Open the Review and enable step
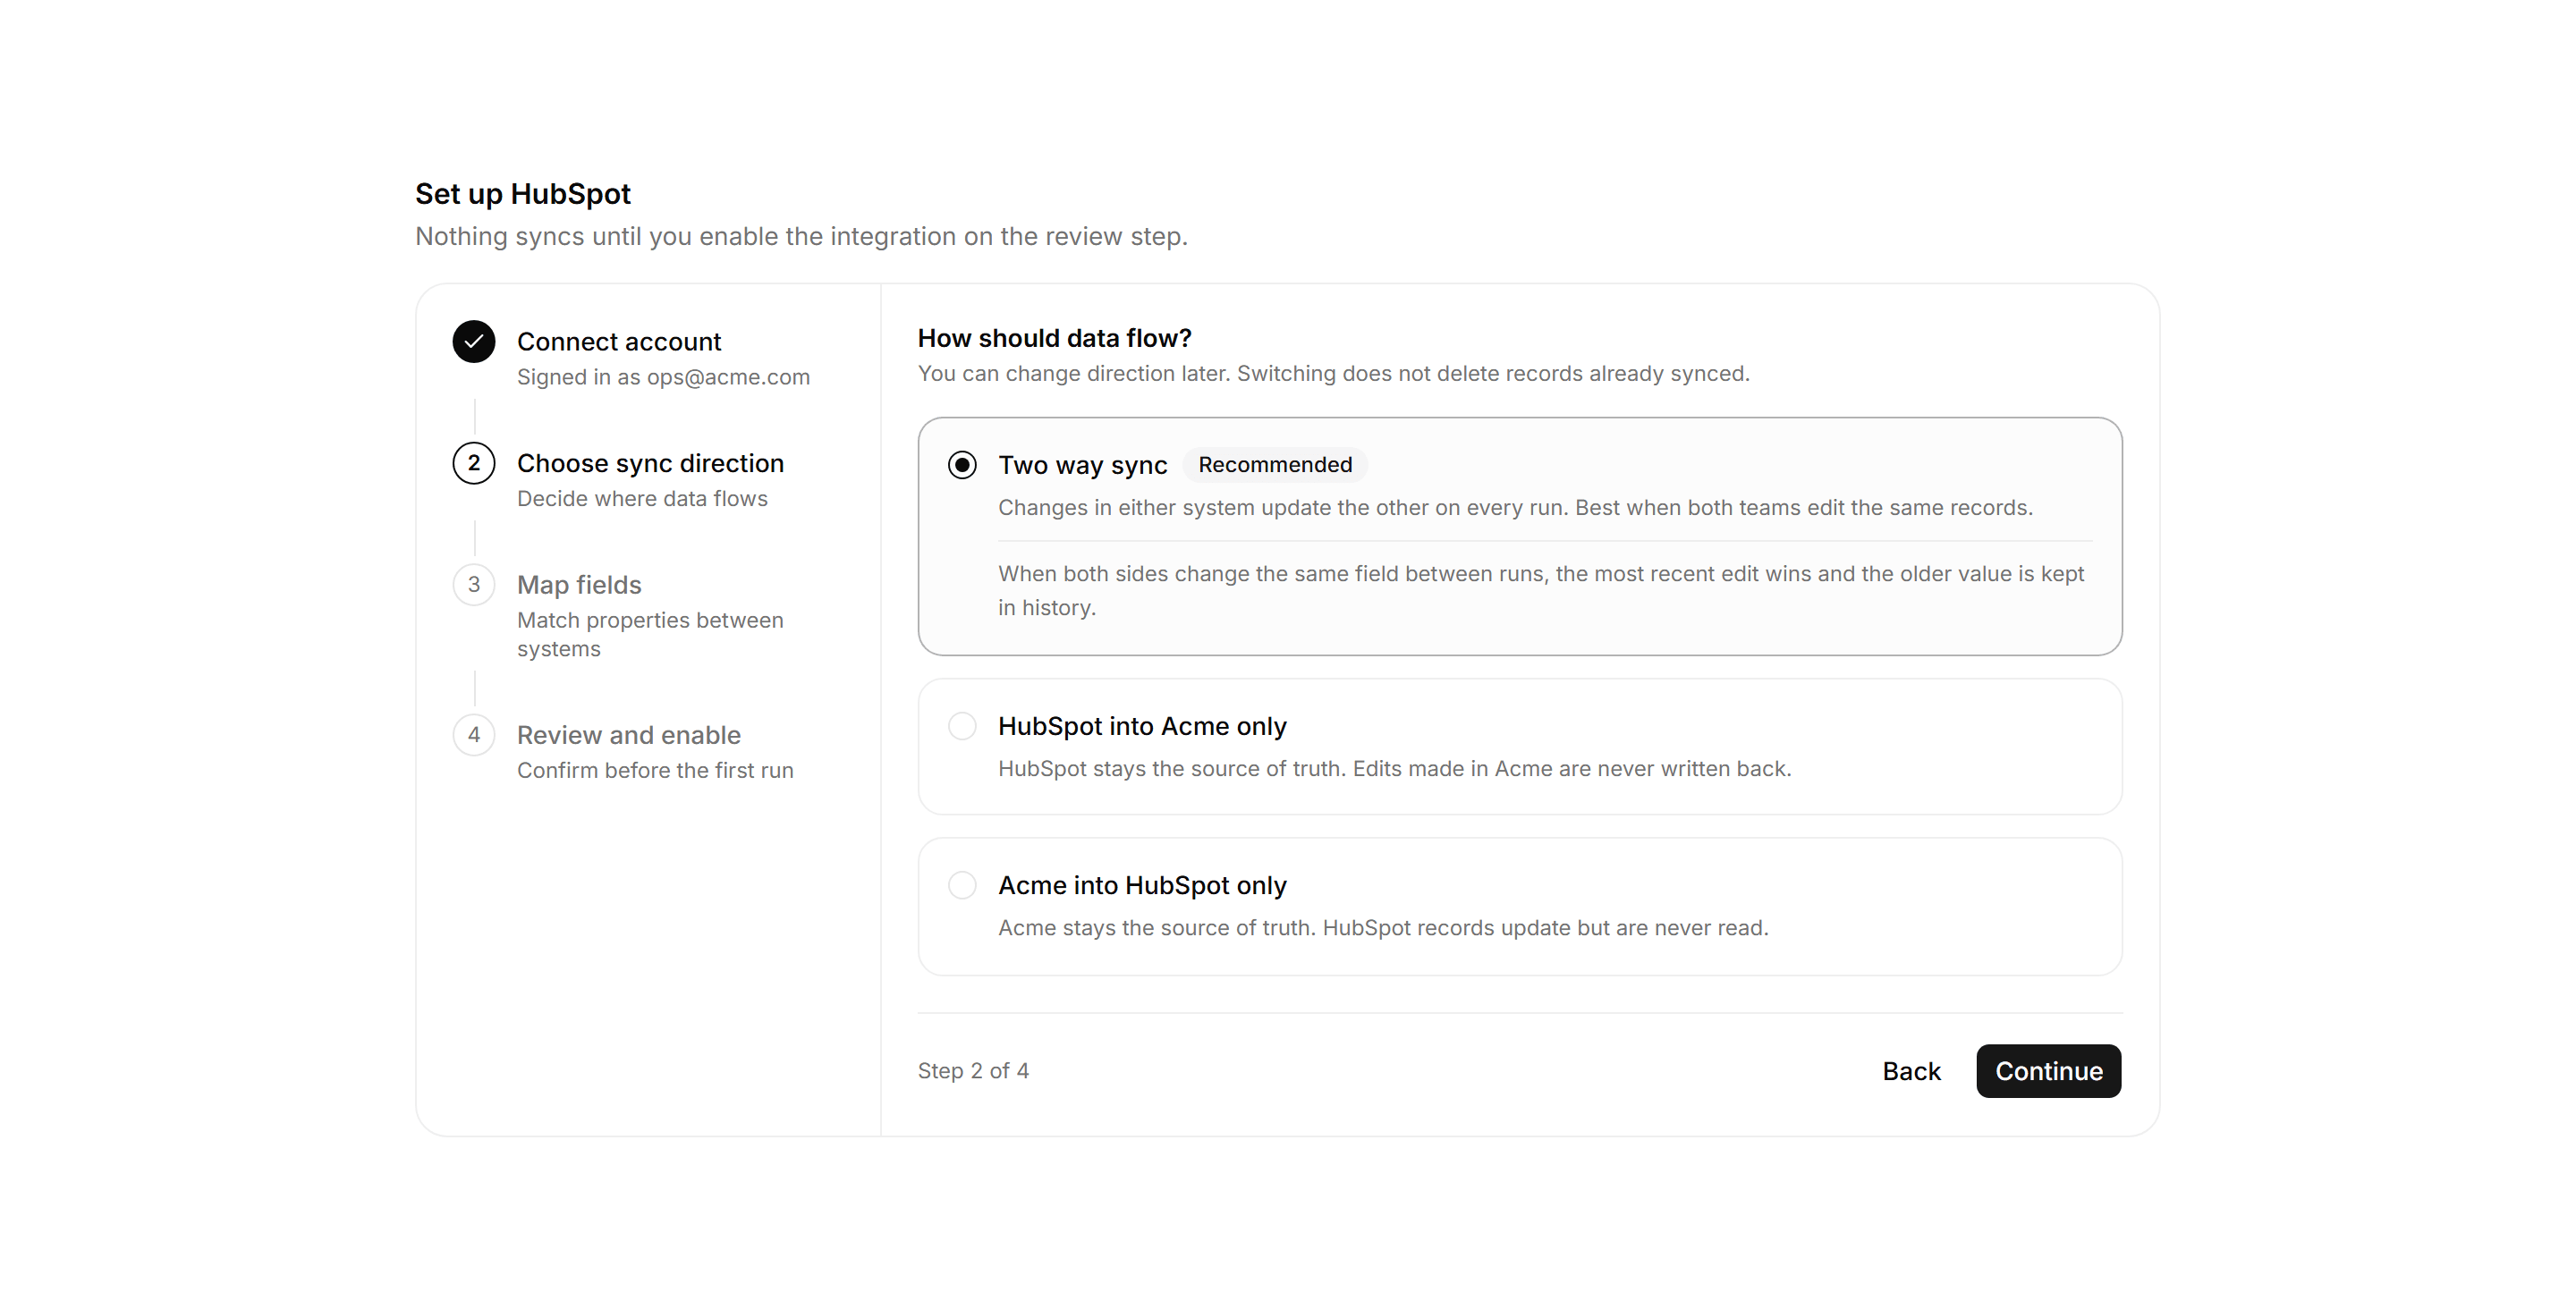Image resolution: width=2576 pixels, height=1309 pixels. pos(629,735)
